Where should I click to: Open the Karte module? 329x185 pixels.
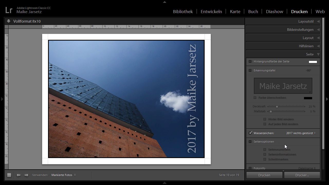tap(235, 12)
